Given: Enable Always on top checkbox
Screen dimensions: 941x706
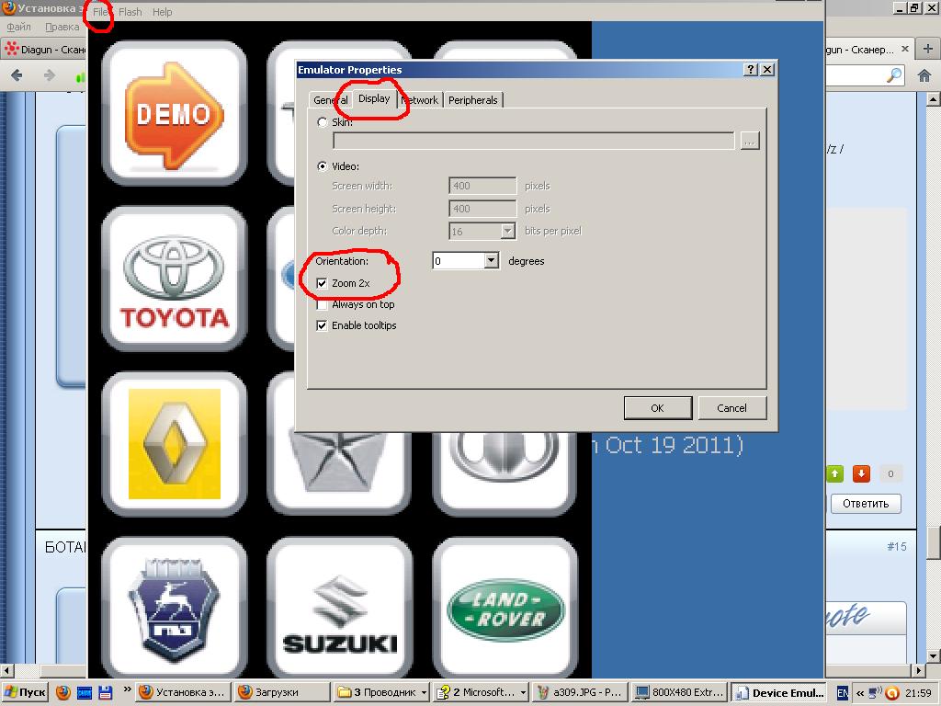Looking at the screenshot, I should tap(322, 304).
